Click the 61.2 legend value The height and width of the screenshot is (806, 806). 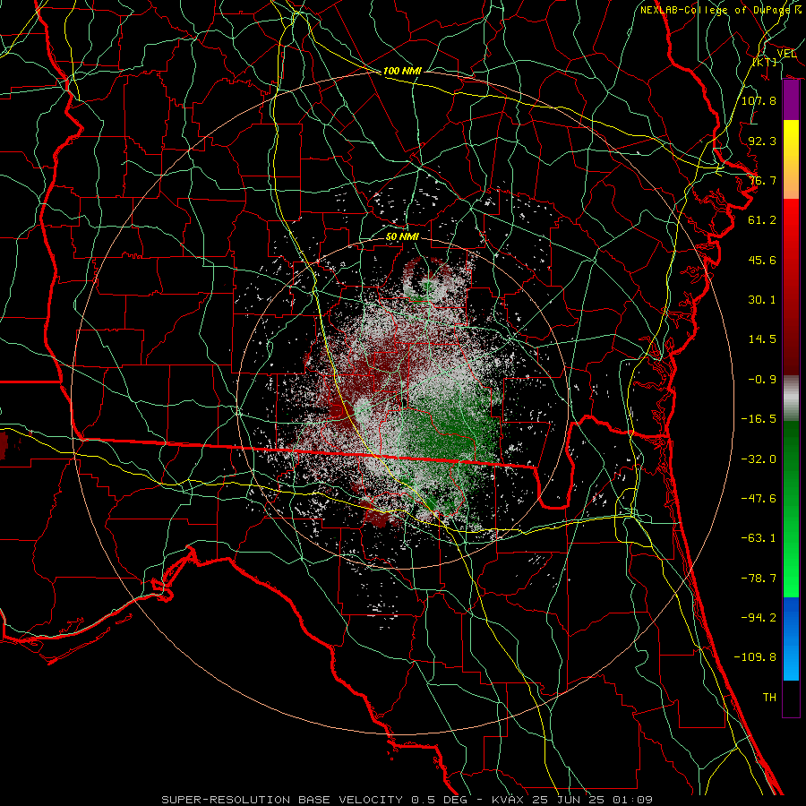(x=762, y=220)
